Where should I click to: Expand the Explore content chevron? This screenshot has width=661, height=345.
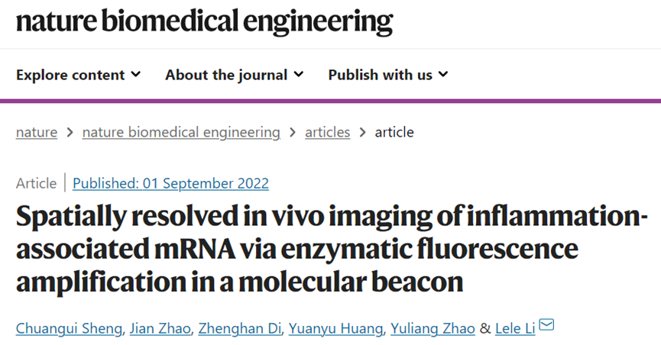[136, 75]
